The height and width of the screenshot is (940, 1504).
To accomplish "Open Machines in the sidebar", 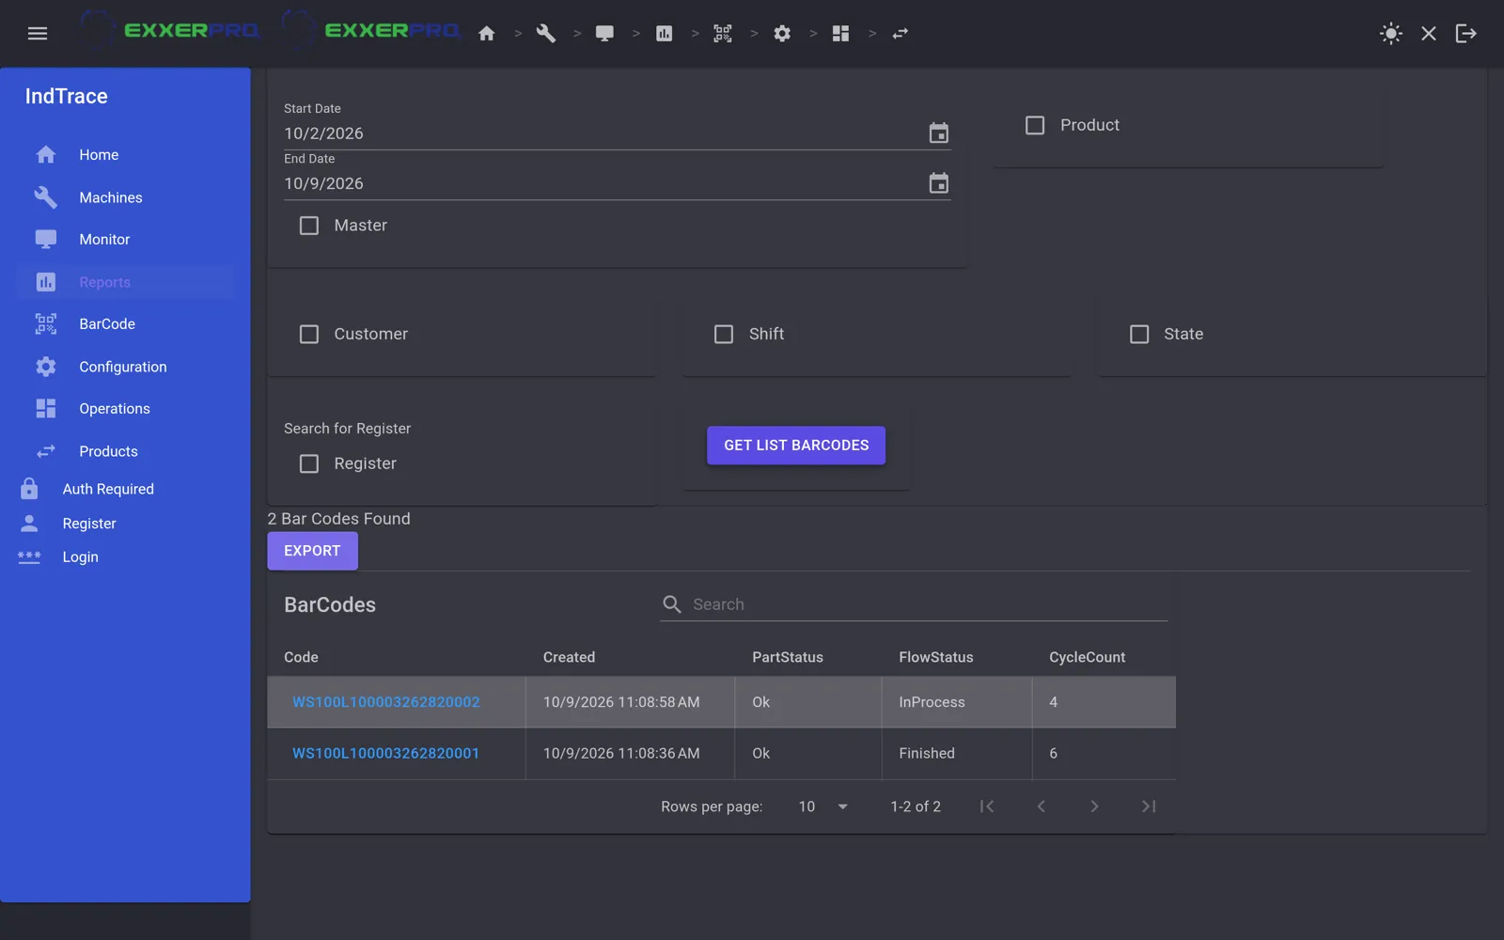I will tap(125, 197).
